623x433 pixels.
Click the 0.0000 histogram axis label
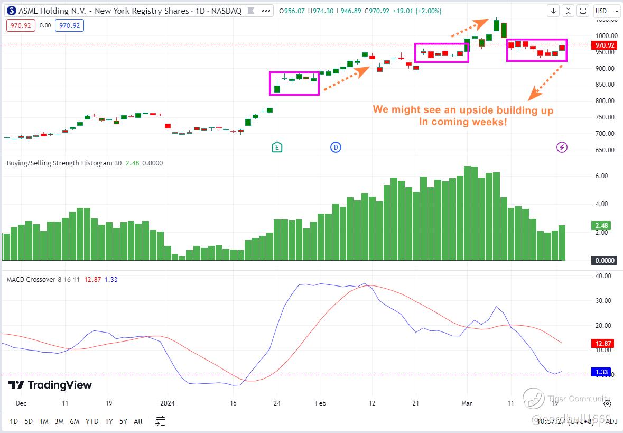point(605,261)
